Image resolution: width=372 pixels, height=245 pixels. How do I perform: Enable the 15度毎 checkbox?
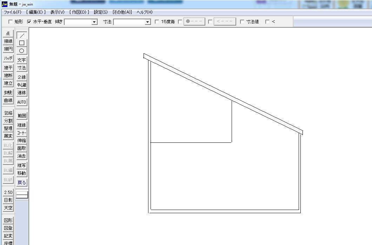point(157,22)
